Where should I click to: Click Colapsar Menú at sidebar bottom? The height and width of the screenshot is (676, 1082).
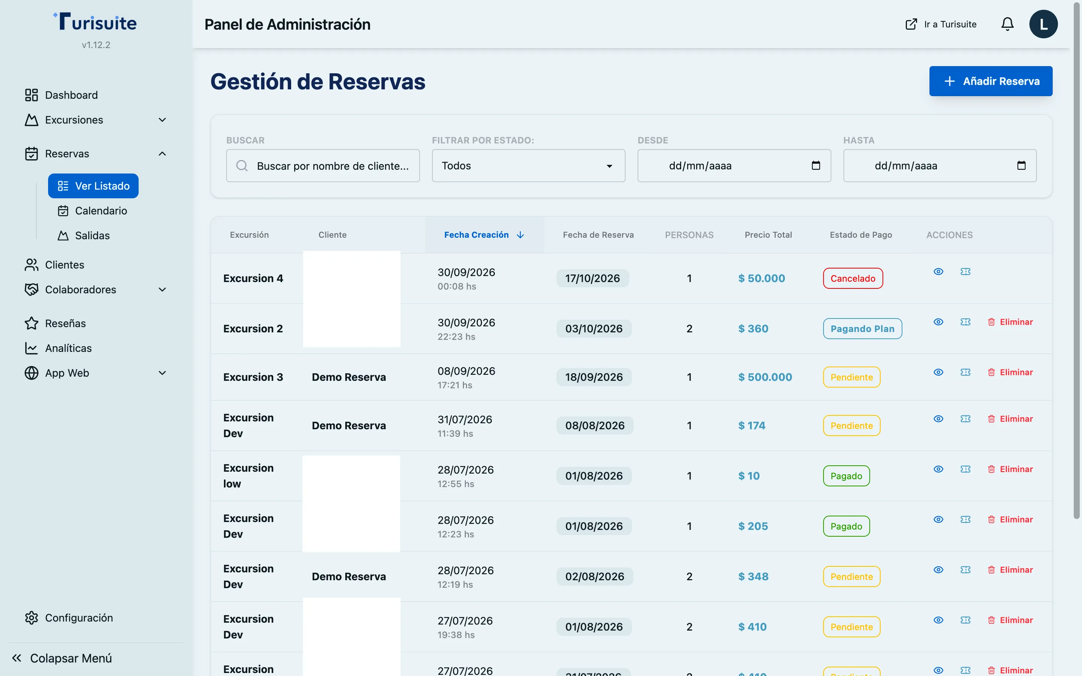pyautogui.click(x=62, y=658)
